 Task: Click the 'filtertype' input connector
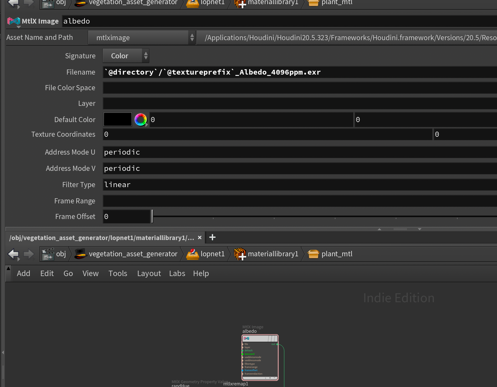(x=243, y=364)
